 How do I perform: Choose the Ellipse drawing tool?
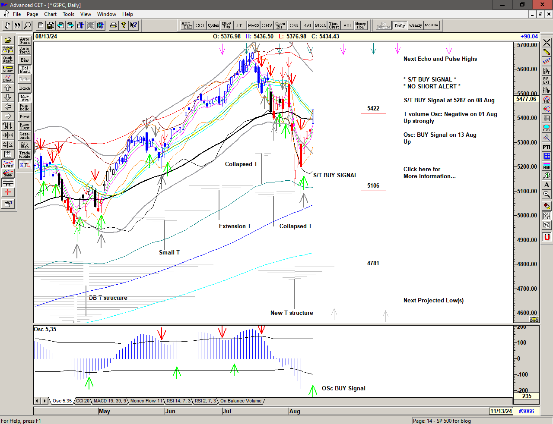coord(547,128)
